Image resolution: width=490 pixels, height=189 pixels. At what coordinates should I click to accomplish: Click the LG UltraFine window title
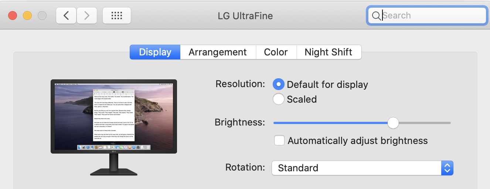[245, 16]
